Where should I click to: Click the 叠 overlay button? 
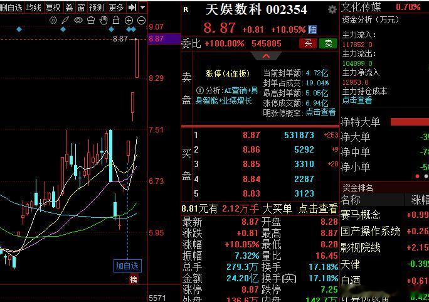click(x=69, y=8)
